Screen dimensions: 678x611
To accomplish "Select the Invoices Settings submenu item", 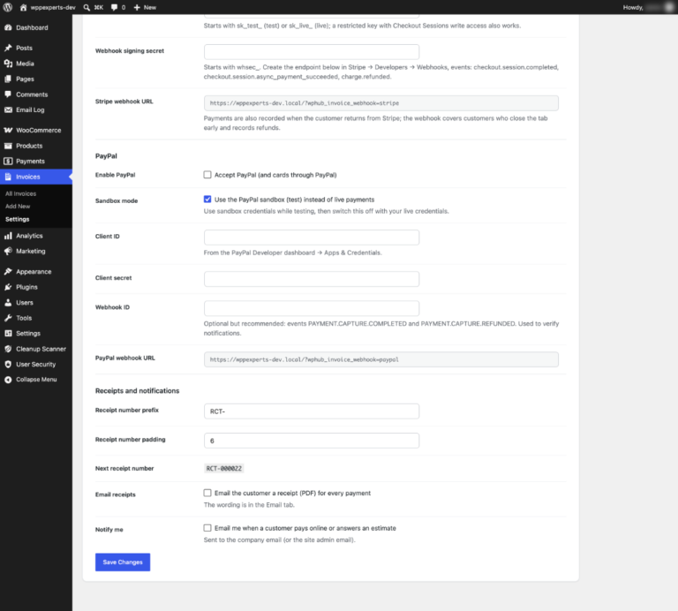I will pos(18,219).
